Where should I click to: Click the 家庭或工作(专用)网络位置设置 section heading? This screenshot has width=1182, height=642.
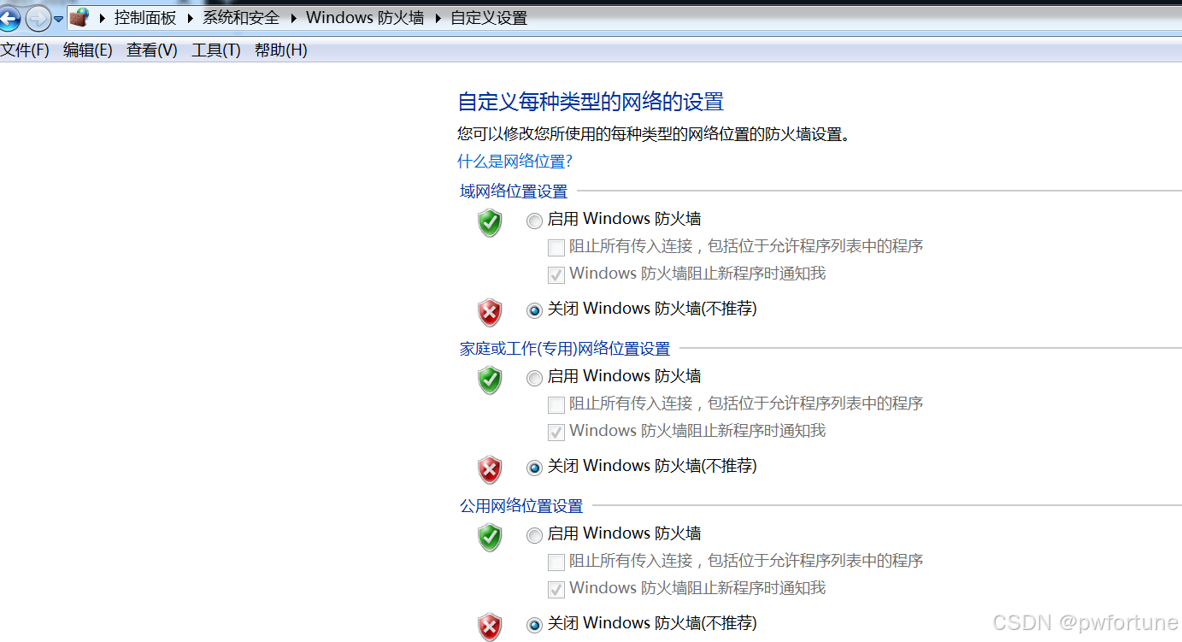click(565, 349)
